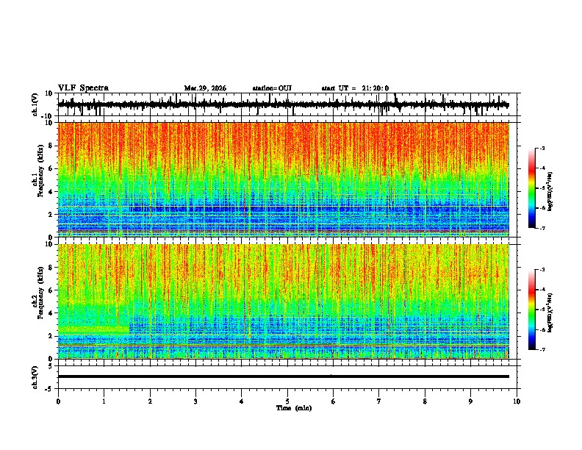
Task: Click the time axis tick label 1
Action: (104, 401)
